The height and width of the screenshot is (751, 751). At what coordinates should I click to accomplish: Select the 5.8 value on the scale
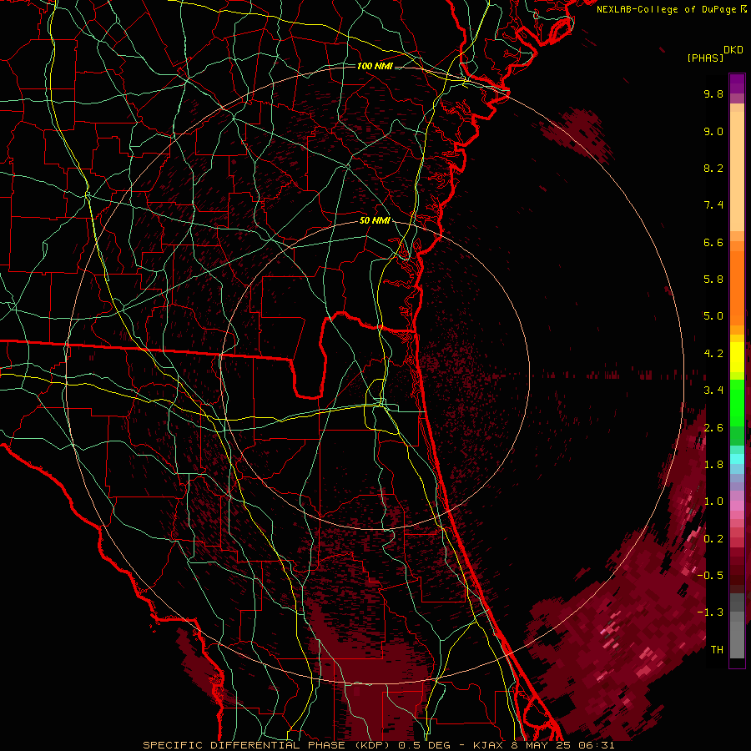tap(713, 280)
